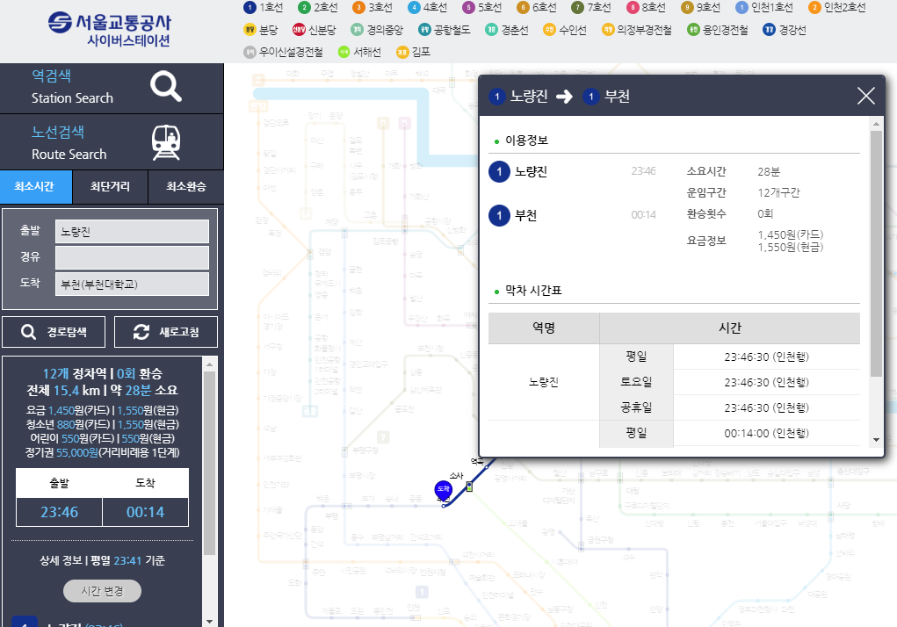Click the 1,450원(카드) fare info in popup
Image resolution: width=897 pixels, height=627 pixels.
pyautogui.click(x=790, y=235)
